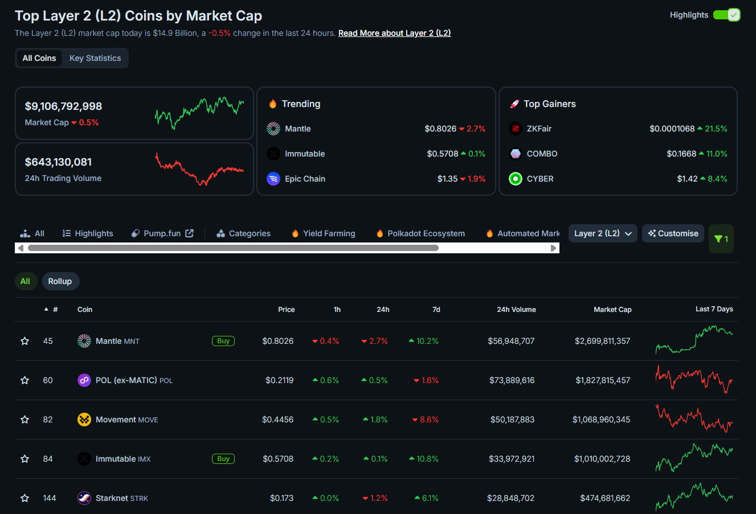Click Starknet STRK coin name
Screen dimensions: 756x514
122,498
